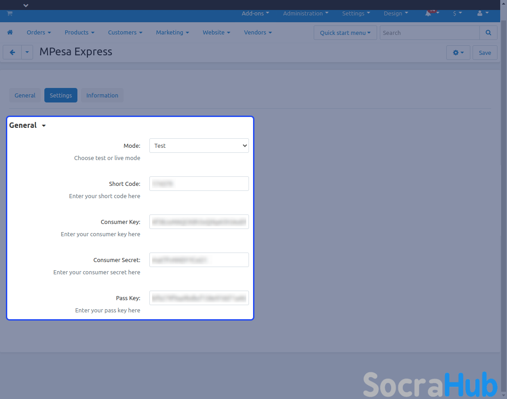This screenshot has height=399, width=507.
Task: Focus the Consumer Secret field
Action: pos(199,260)
